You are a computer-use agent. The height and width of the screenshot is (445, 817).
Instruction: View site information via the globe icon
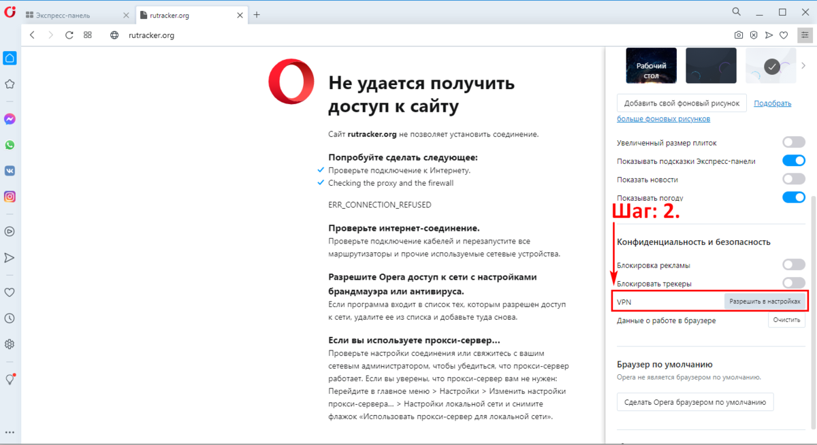(114, 35)
